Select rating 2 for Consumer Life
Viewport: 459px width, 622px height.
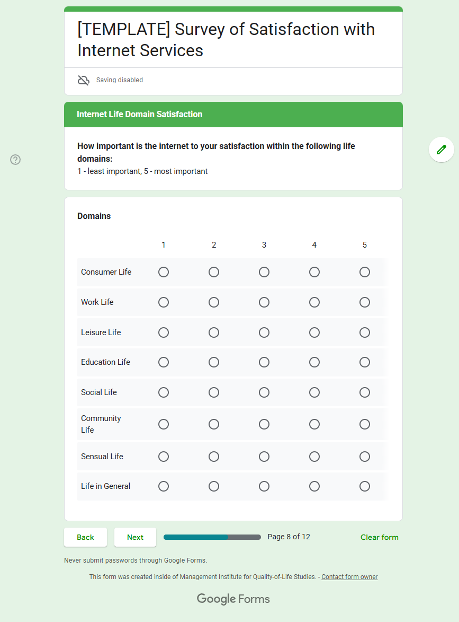214,272
